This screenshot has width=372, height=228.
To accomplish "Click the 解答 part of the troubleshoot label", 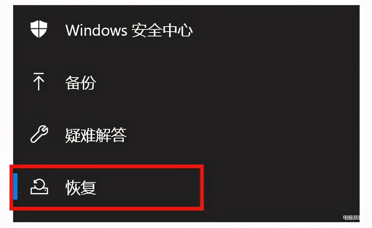I will 111,135.
